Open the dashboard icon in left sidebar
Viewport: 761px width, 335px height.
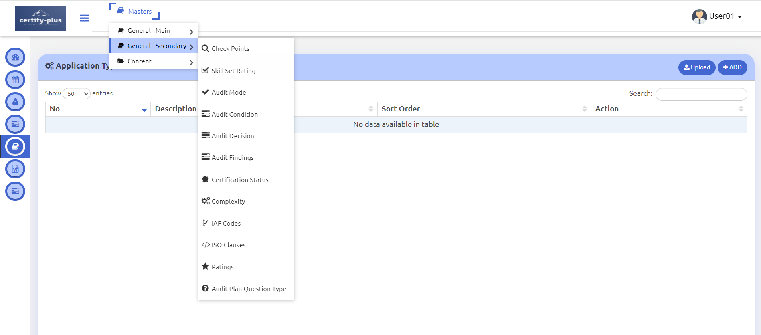(x=15, y=57)
